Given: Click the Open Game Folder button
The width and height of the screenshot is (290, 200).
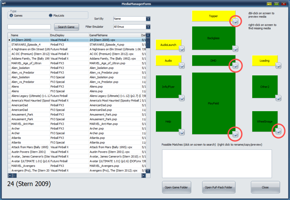Looking at the screenshot, I should point(177,187).
